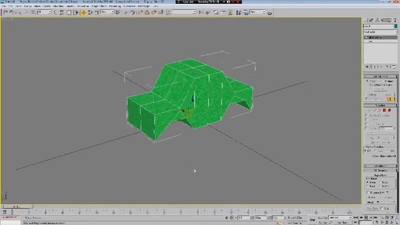Toggle the Snaps toggle icon

140,12
